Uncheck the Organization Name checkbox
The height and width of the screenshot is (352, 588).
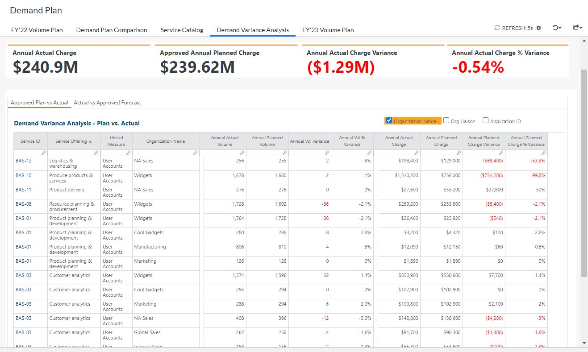click(389, 120)
